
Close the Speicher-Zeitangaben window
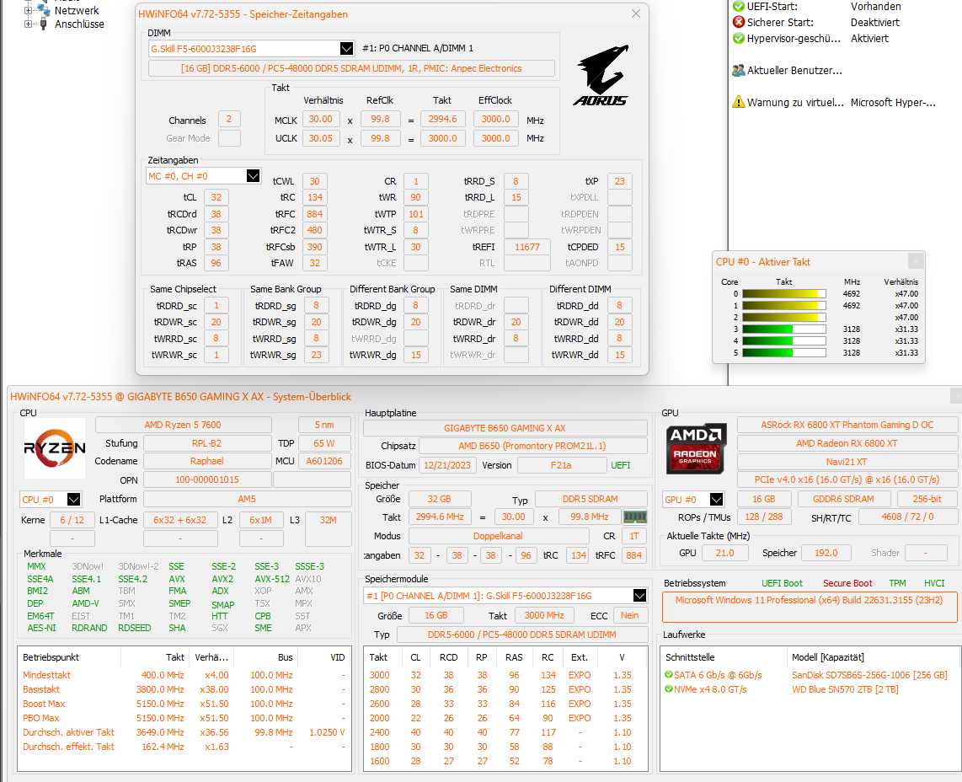coord(636,13)
